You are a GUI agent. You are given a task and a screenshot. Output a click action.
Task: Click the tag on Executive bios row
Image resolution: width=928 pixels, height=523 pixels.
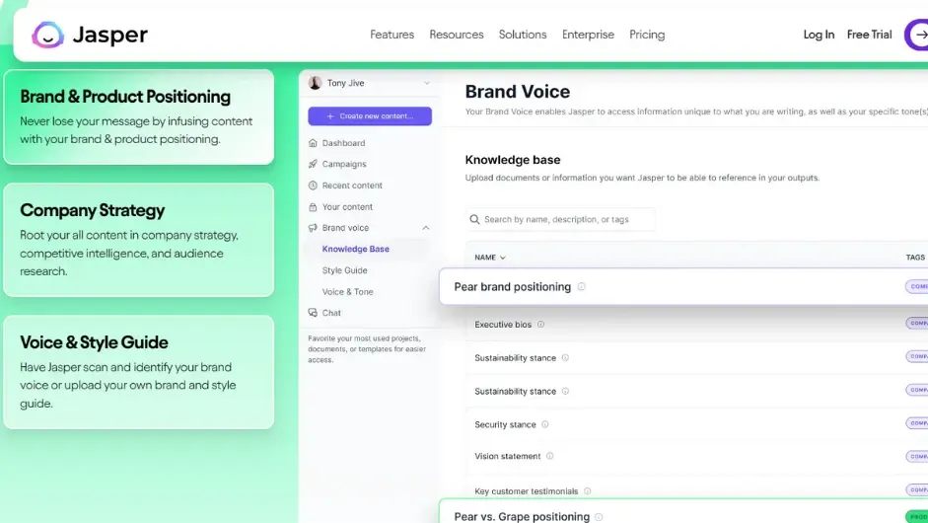click(917, 323)
